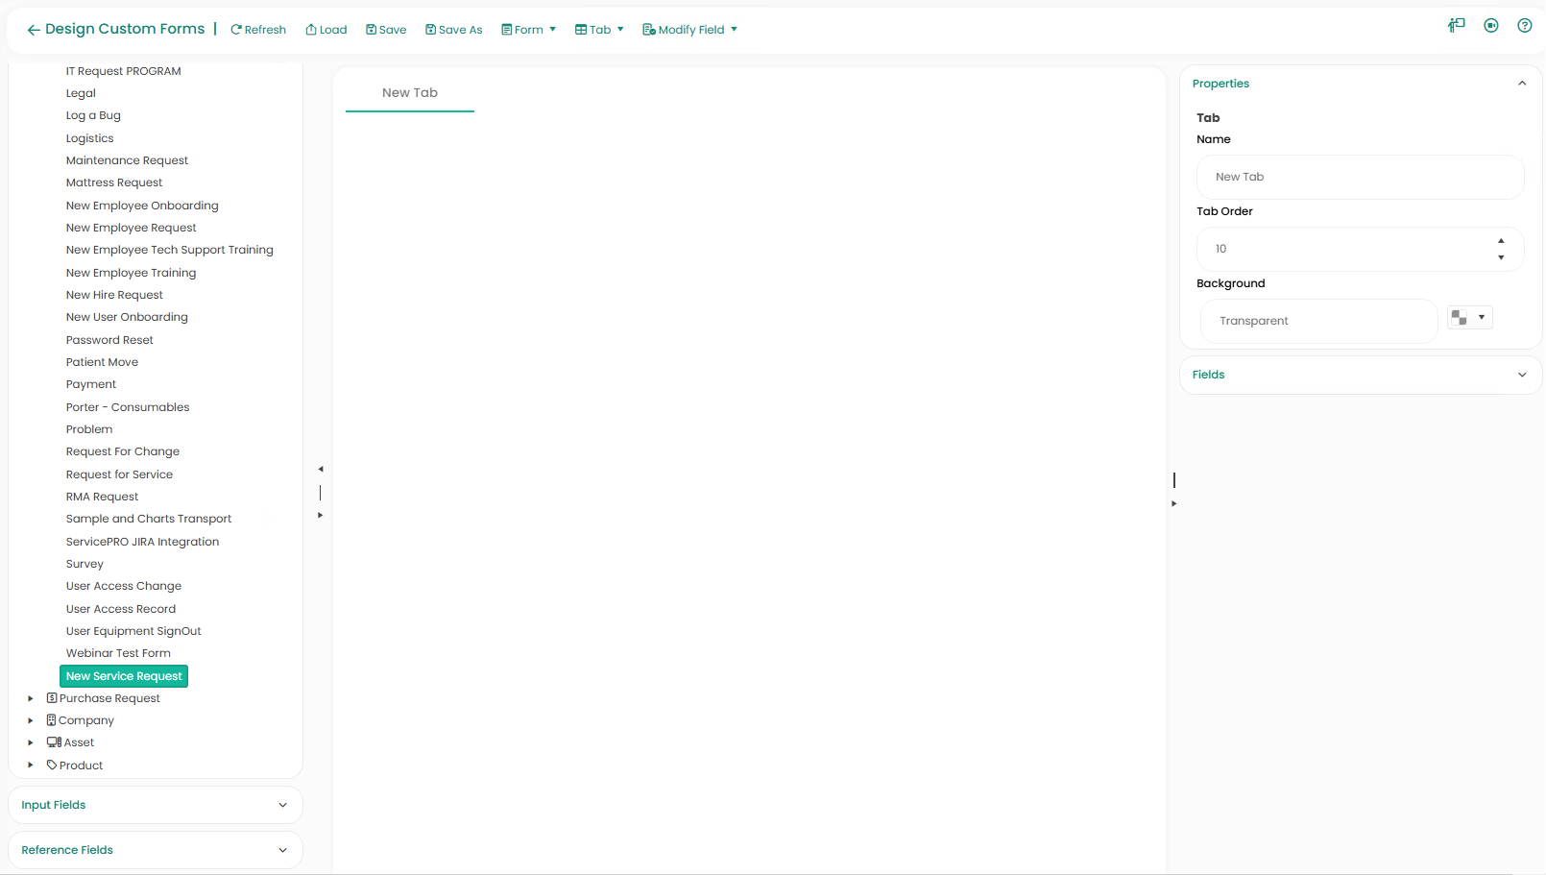This screenshot has width=1546, height=875.
Task: Click the Refresh toolbar button
Action: pos(258,30)
